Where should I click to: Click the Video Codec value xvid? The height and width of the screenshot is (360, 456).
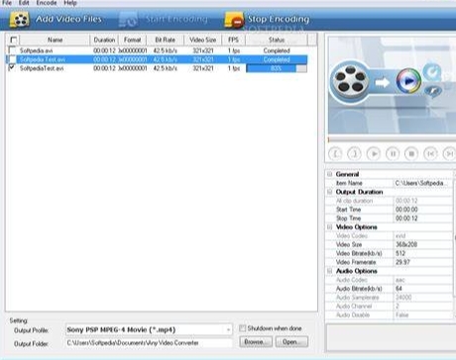pyautogui.click(x=422, y=235)
